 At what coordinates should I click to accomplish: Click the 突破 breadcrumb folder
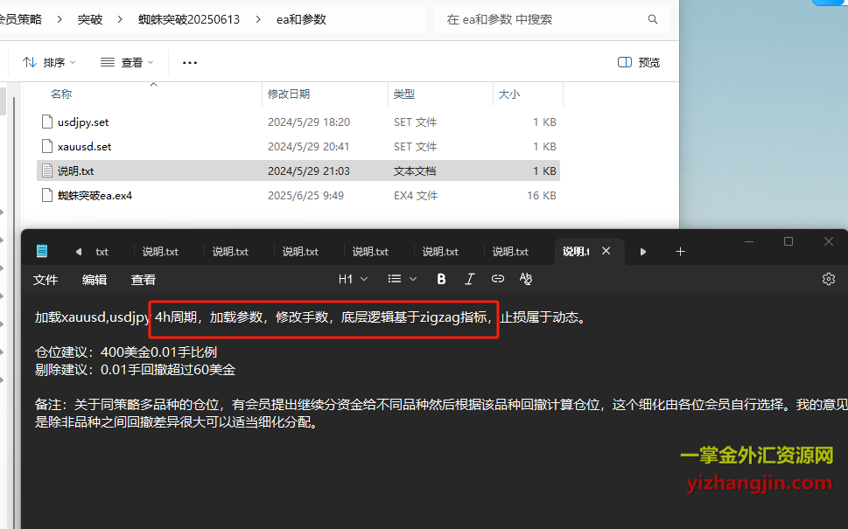(88, 19)
